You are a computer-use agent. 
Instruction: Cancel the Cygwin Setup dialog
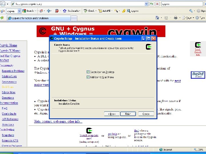146,114
